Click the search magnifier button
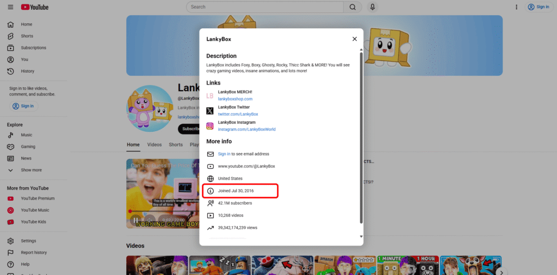This screenshot has height=275, width=557. tap(352, 7)
